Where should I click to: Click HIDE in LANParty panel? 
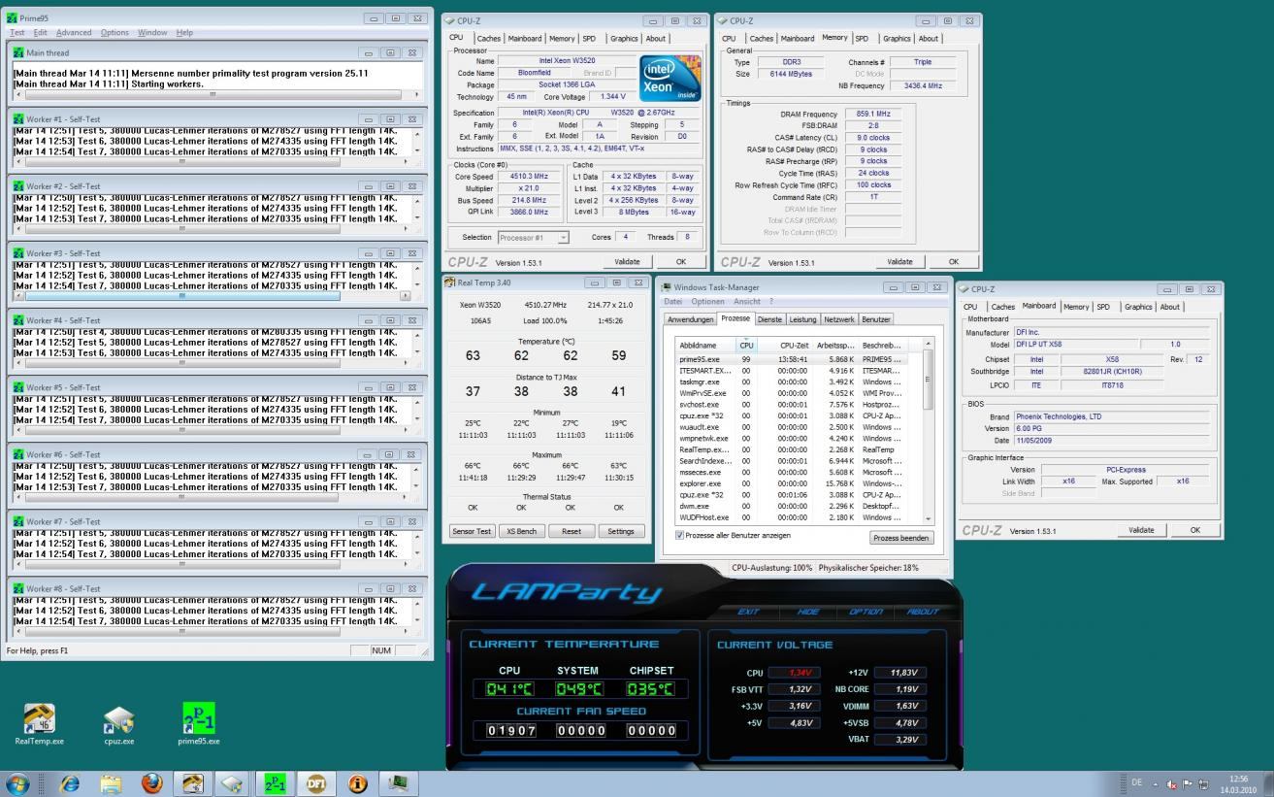tap(808, 612)
